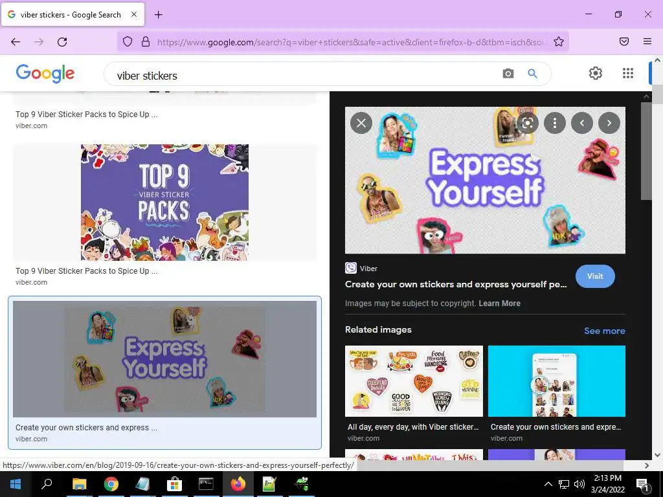Image resolution: width=663 pixels, height=497 pixels.
Task: Select the Express Yourself result thumbnail
Action: click(x=164, y=359)
